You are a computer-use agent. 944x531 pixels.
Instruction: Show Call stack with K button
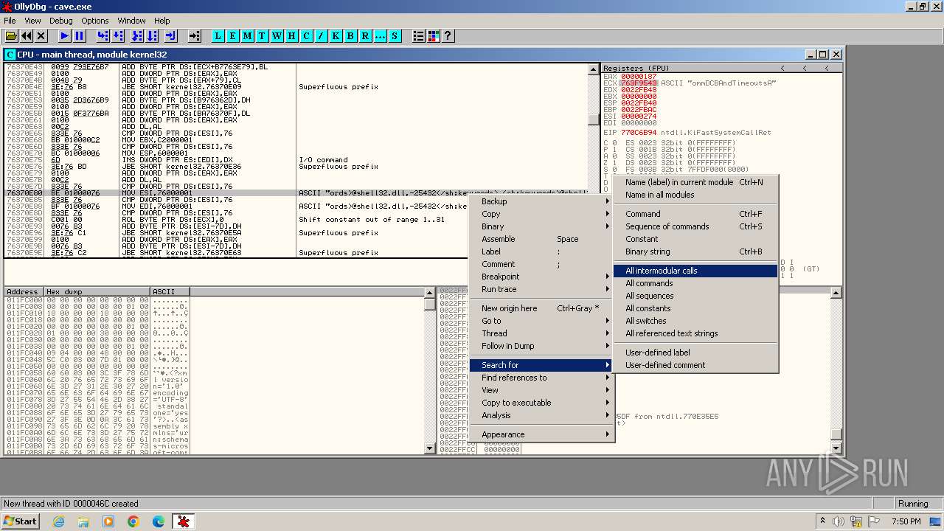tap(336, 35)
